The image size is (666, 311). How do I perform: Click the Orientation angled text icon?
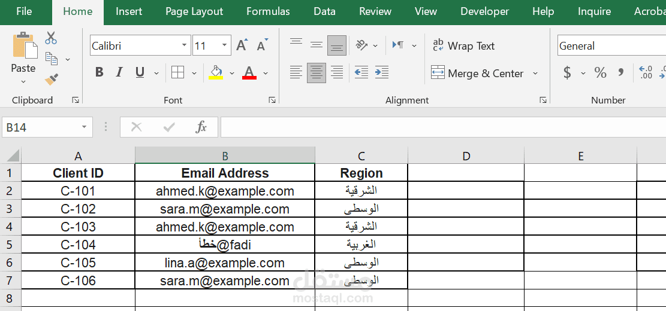pos(361,45)
